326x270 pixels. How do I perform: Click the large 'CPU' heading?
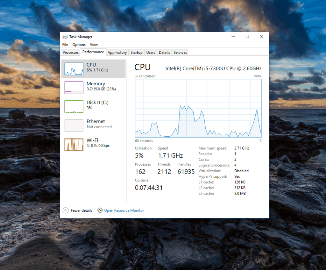coord(142,67)
